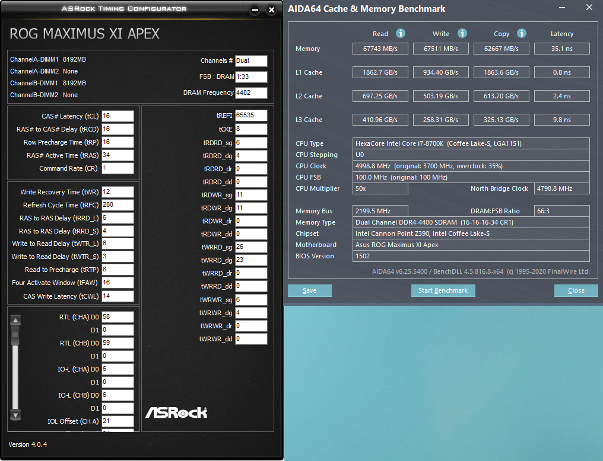Click the Memory Read result 67743 MB/s
Image resolution: width=603 pixels, height=461 pixels.
tap(380, 49)
